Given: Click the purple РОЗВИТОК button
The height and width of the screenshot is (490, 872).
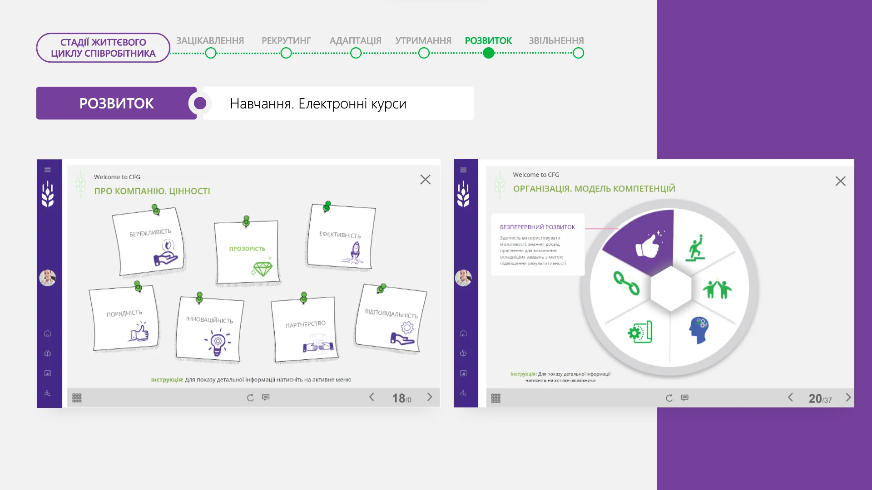Looking at the screenshot, I should click(x=117, y=103).
